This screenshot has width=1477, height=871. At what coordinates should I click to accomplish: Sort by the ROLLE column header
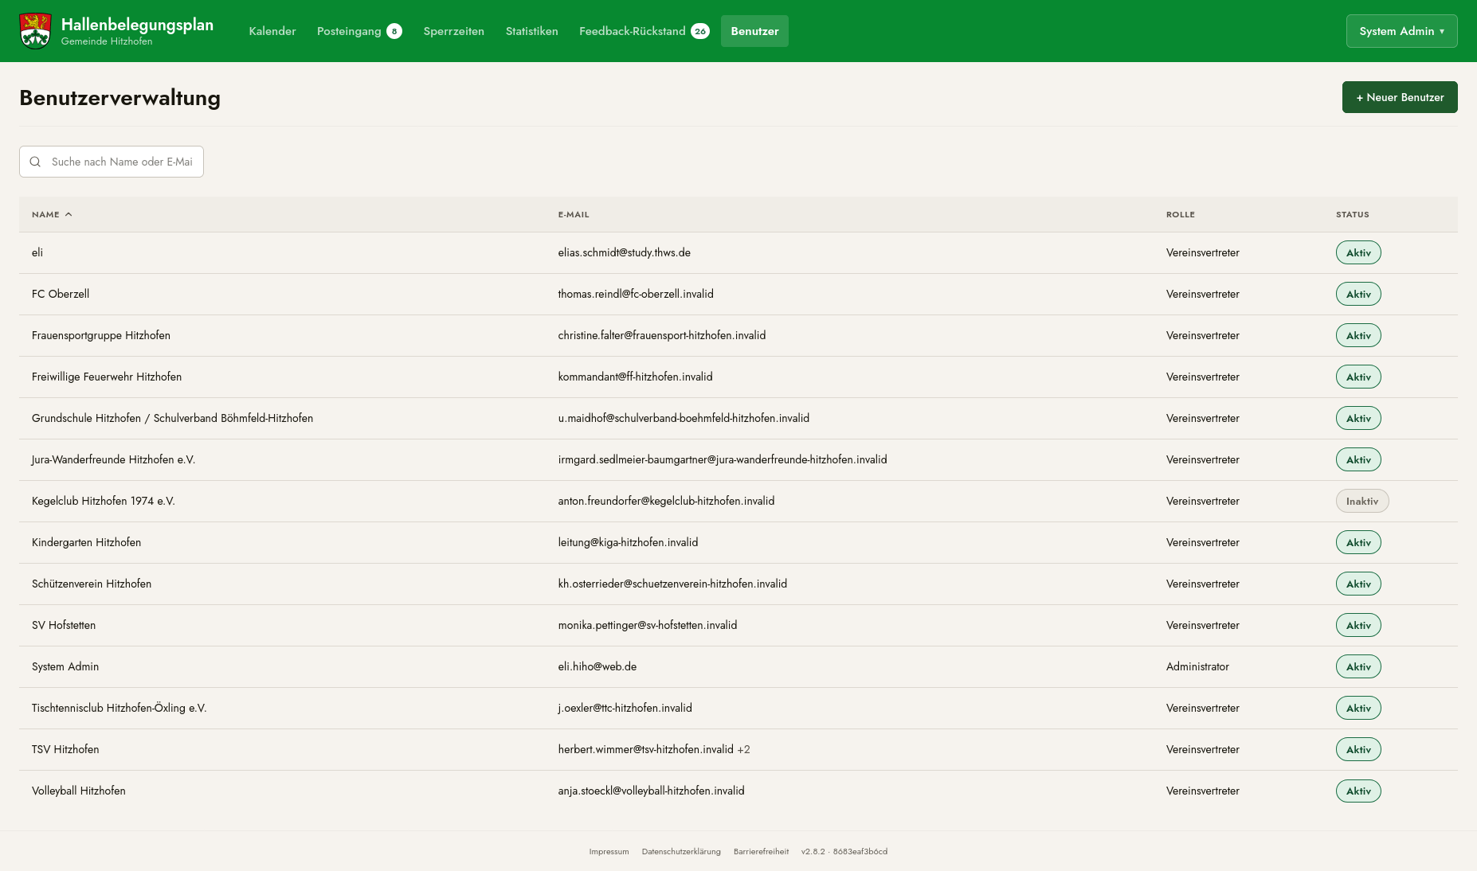pos(1181,214)
